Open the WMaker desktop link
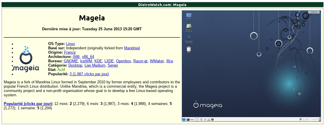This screenshot has height=126, width=325. coord(157,61)
